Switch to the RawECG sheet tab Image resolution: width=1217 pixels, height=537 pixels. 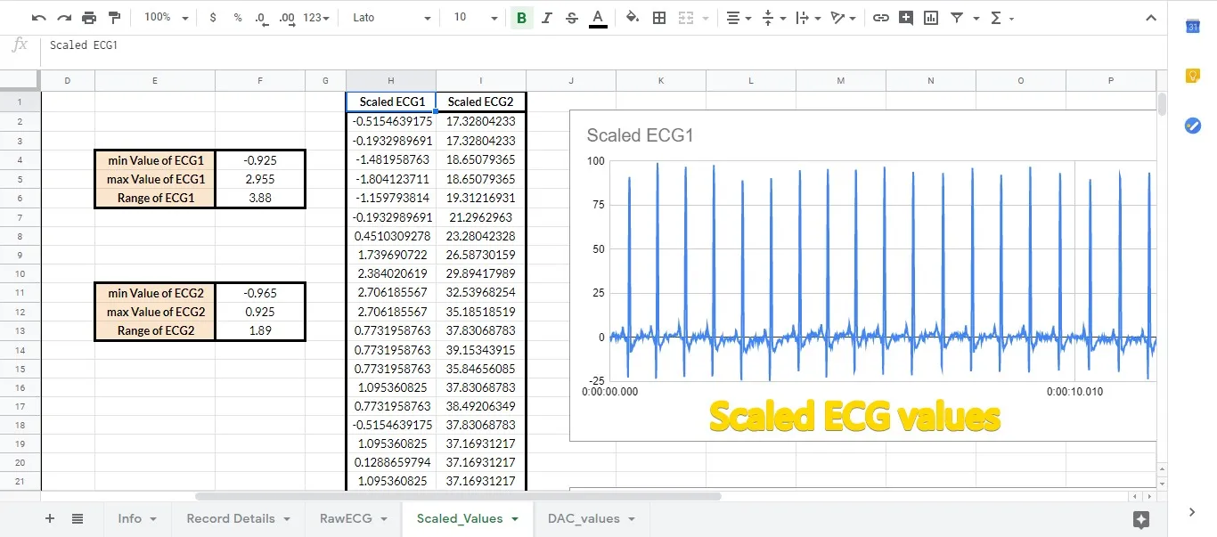(346, 518)
